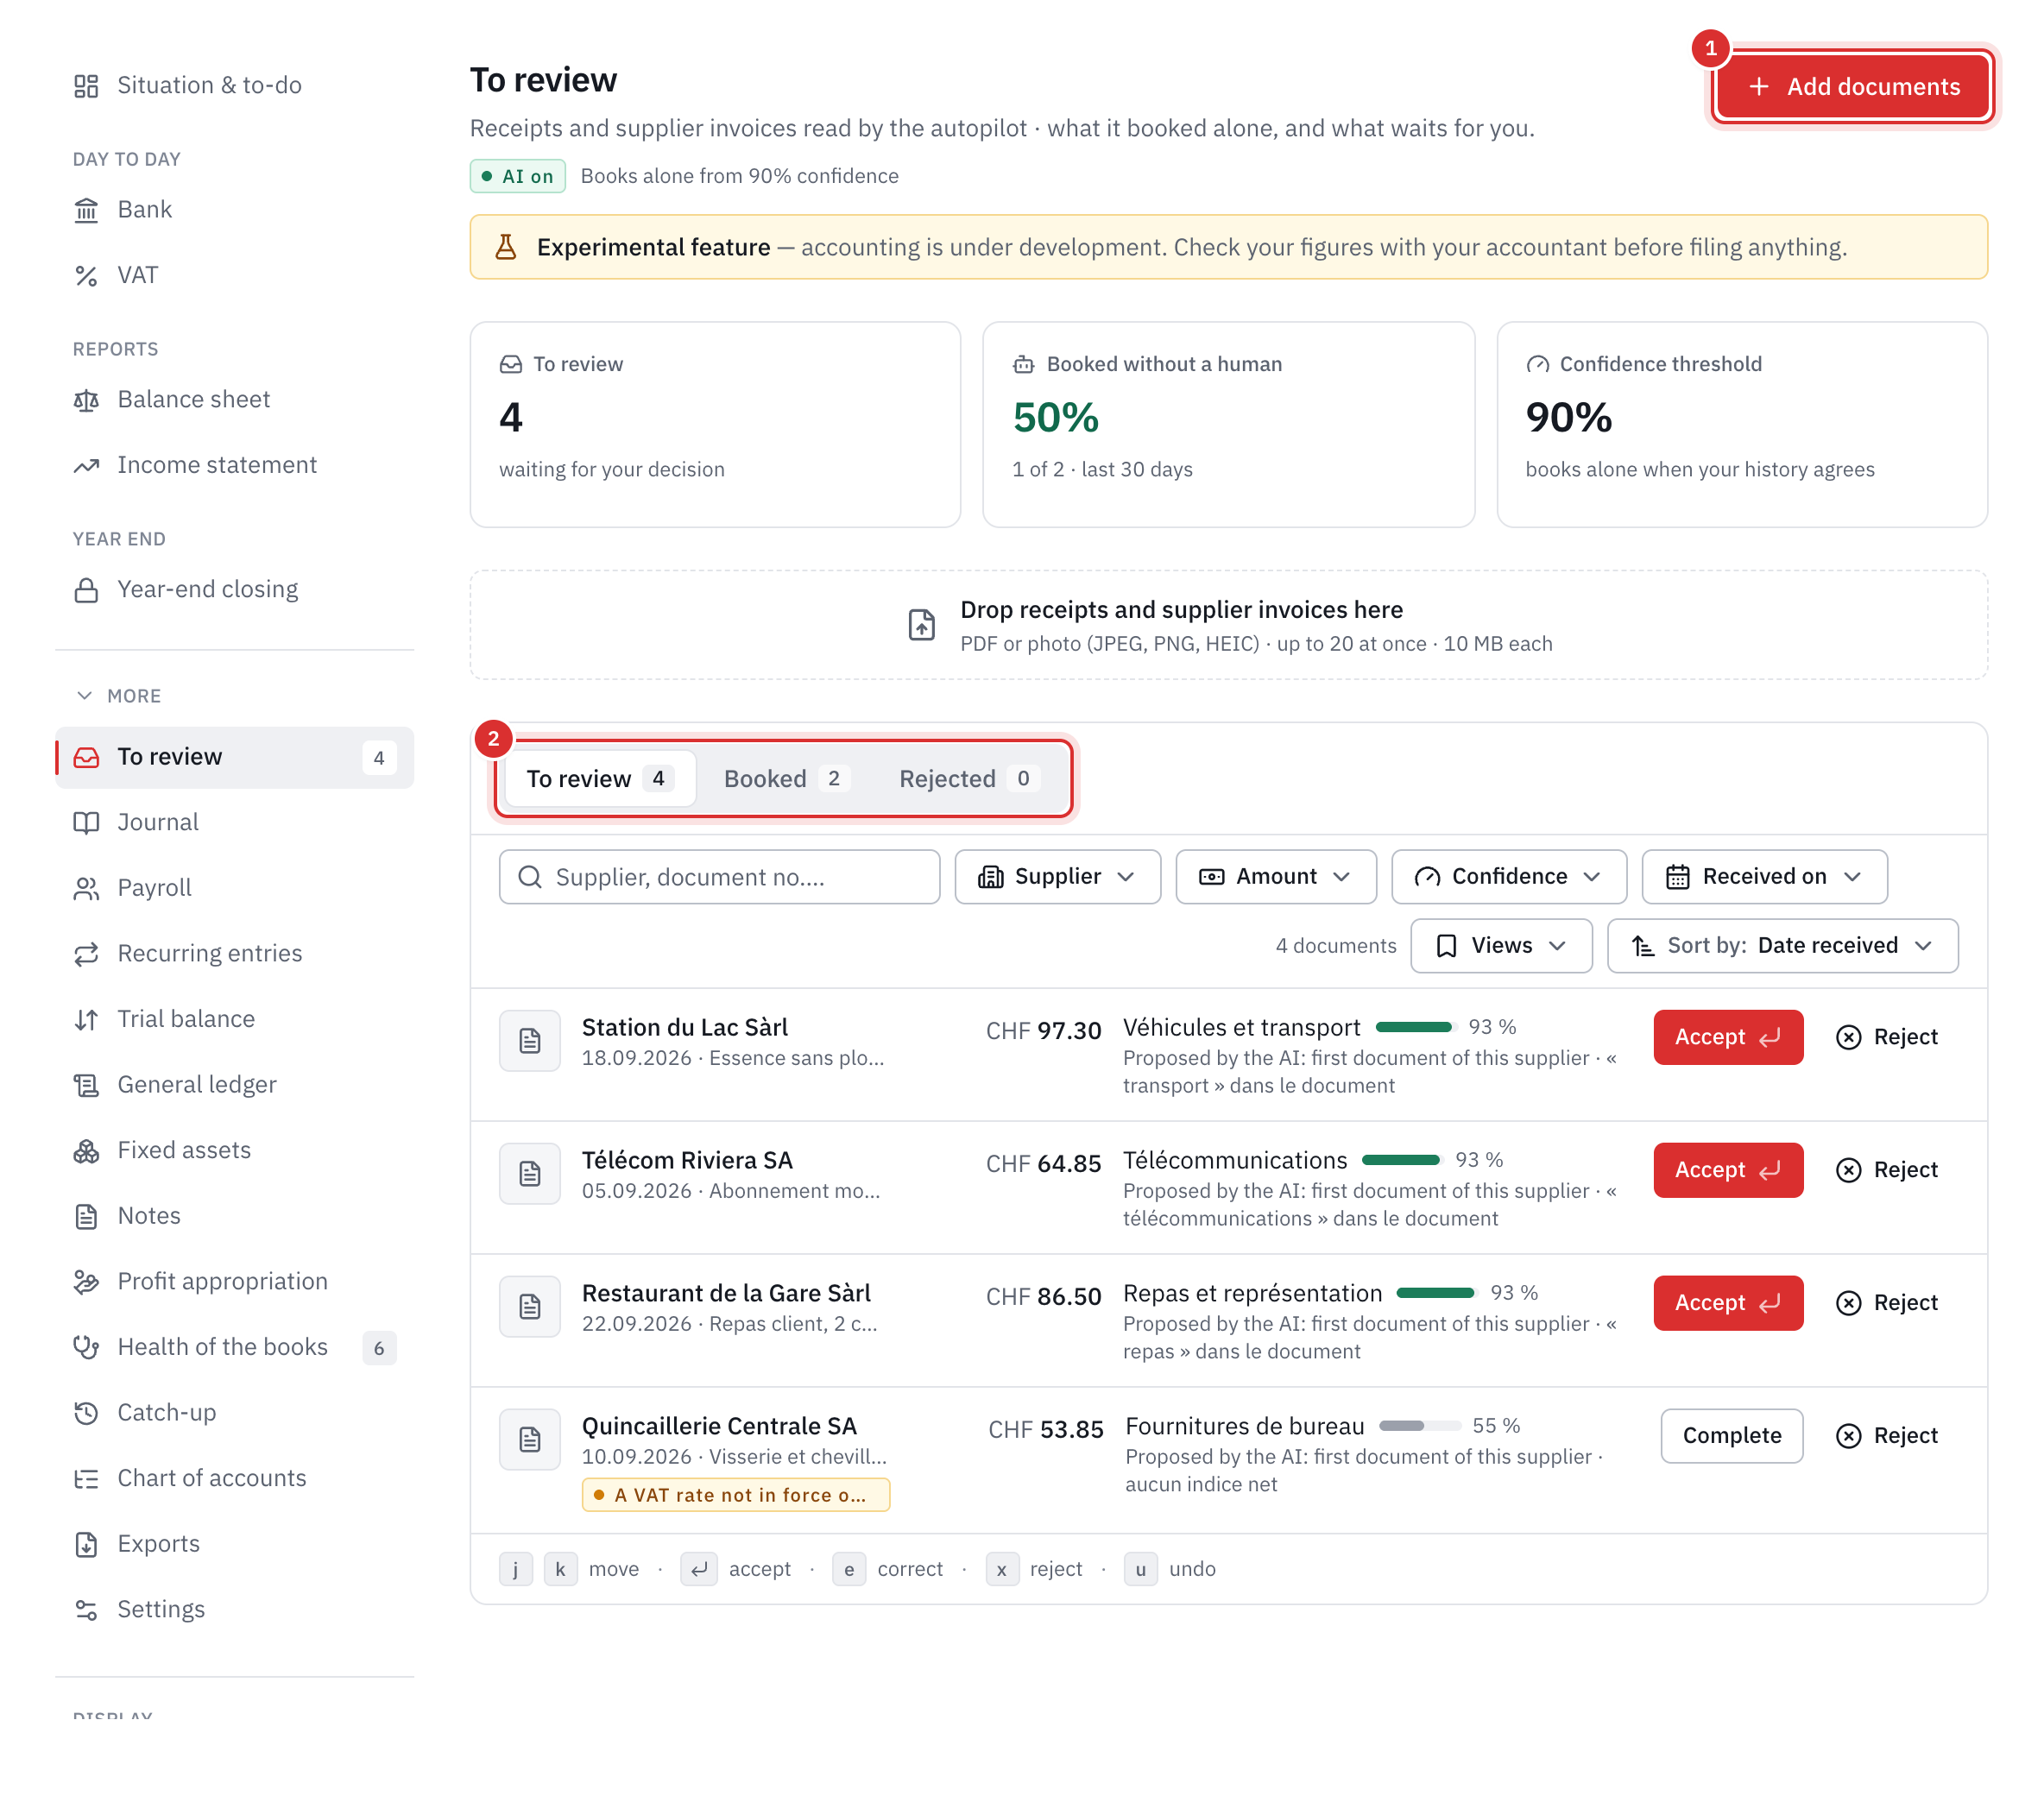Click the Bank building icon
This screenshot has width=2044, height=1802.
click(x=86, y=210)
